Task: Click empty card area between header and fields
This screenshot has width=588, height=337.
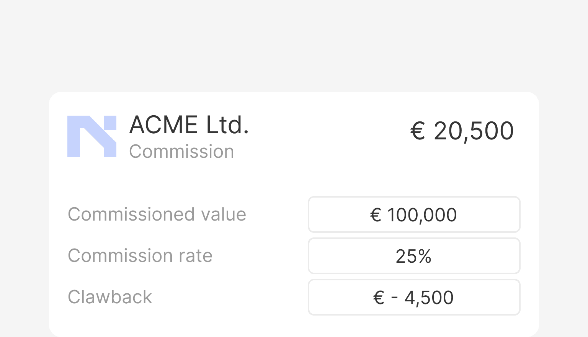Action: pos(294,178)
